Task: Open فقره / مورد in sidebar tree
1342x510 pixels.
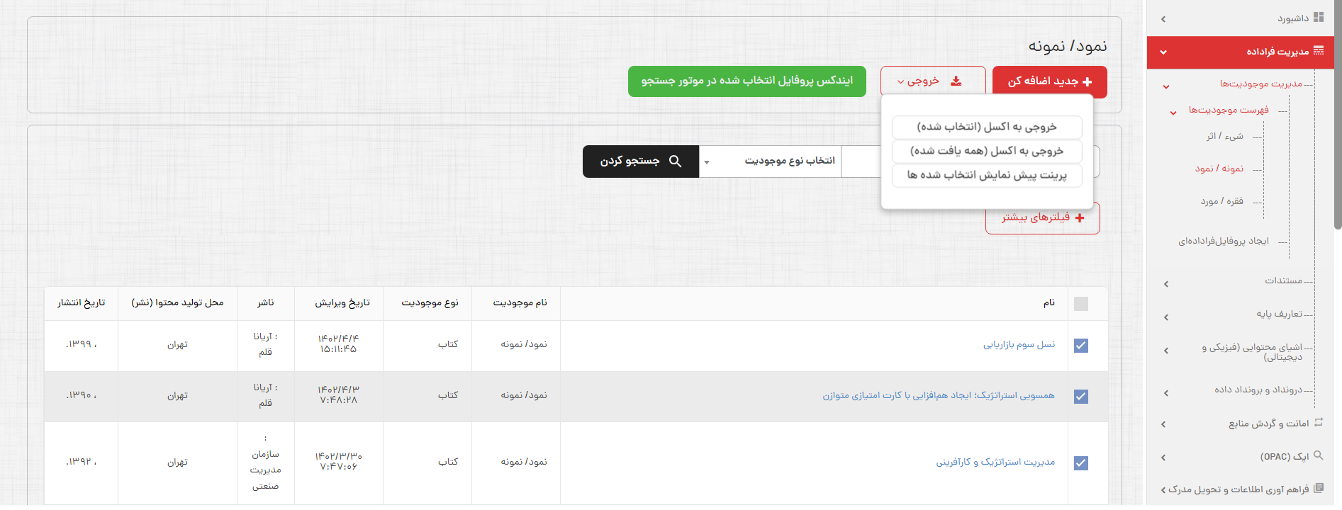Action: pyautogui.click(x=1221, y=202)
